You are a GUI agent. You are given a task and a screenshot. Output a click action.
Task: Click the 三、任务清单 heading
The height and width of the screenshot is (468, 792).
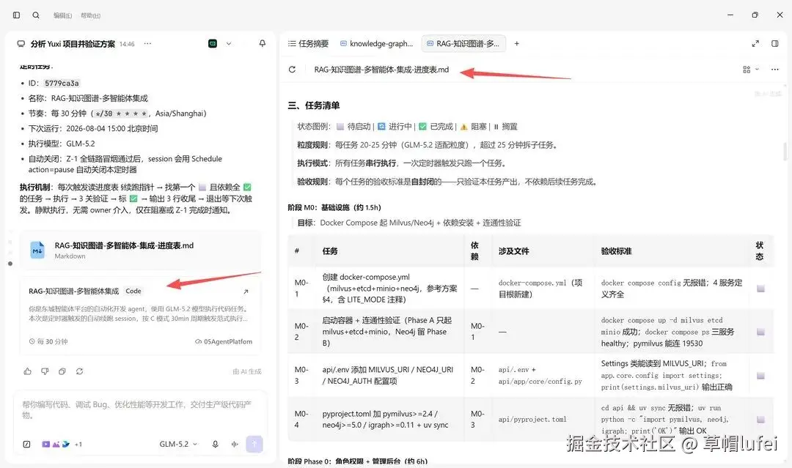[314, 105]
